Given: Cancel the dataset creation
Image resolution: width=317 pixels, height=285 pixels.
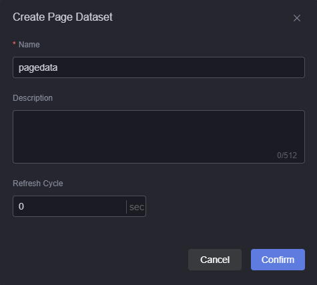Looking at the screenshot, I should coord(215,260).
